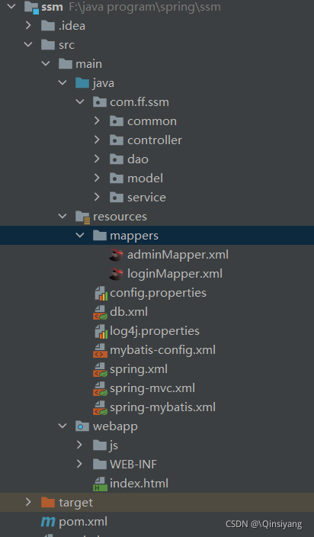Click the src folder icon
314x537 pixels.
click(x=48, y=45)
